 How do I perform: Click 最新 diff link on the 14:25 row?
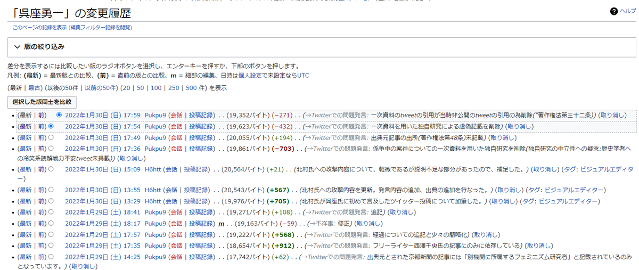click(x=27, y=257)
